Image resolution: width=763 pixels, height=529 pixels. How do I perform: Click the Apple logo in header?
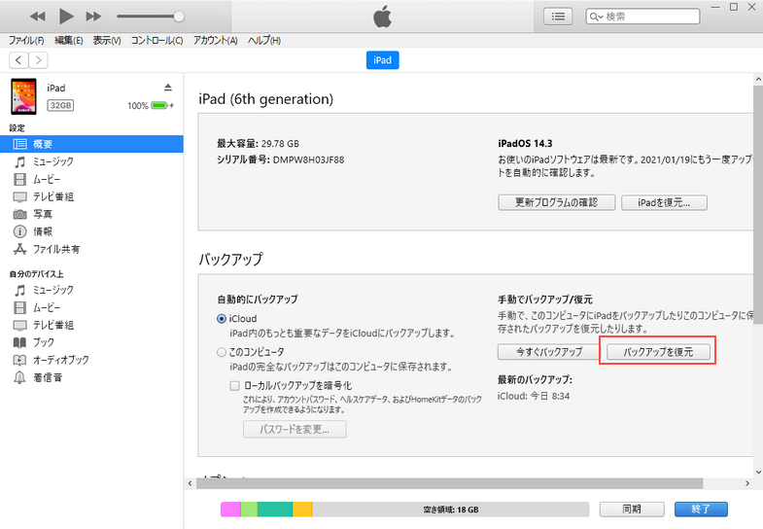click(383, 17)
